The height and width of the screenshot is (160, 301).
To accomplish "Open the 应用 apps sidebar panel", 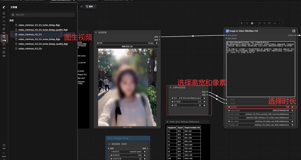I will click(x=4, y=46).
